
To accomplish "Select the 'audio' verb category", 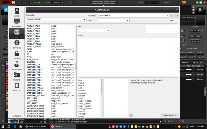I will tap(81, 98).
